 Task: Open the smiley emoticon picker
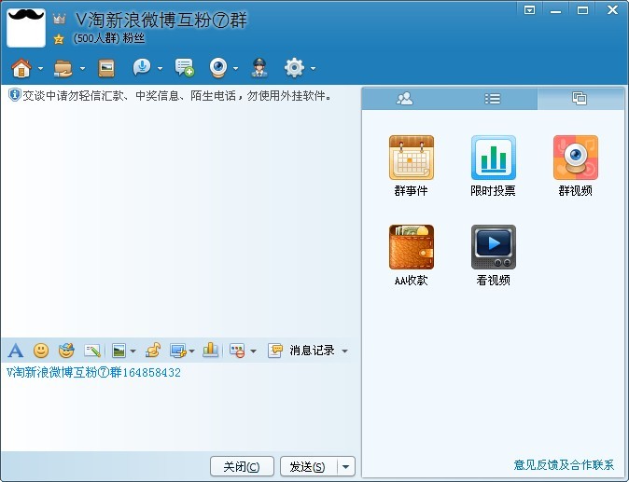click(41, 351)
